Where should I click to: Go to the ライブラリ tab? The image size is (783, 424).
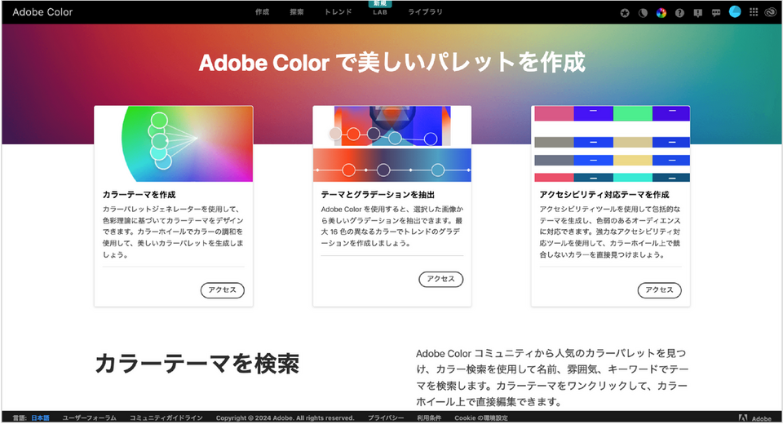(425, 12)
